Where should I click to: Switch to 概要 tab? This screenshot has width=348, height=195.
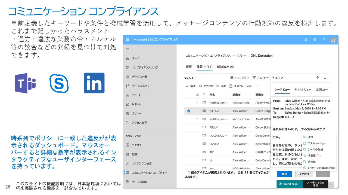pyautogui.click(x=189, y=67)
